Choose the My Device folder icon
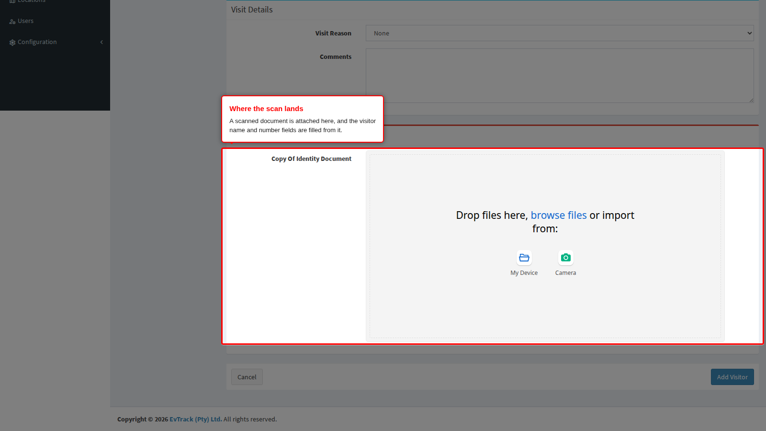766x431 pixels. point(524,258)
